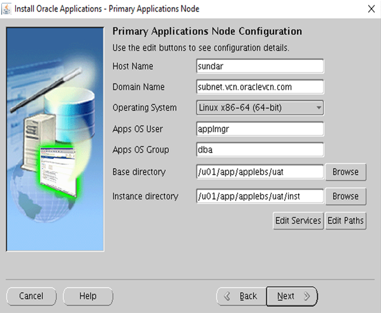Browse for the Instance directory
381x313 pixels.
click(x=345, y=197)
